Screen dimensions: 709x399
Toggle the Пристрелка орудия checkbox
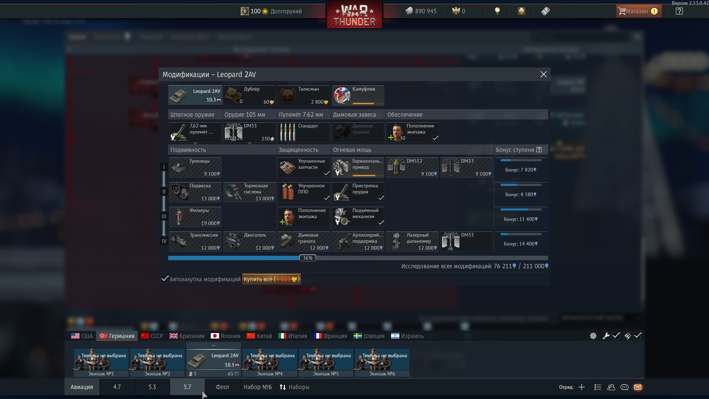pos(381,198)
